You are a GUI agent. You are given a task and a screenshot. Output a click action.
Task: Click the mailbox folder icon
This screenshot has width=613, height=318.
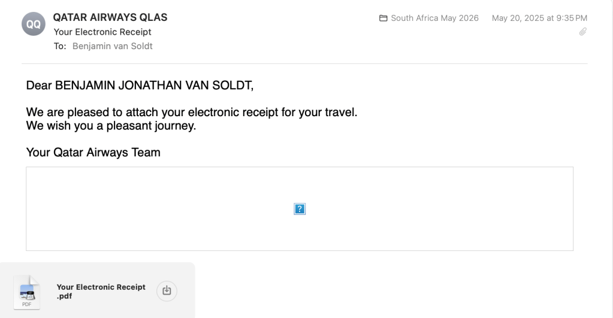(383, 19)
